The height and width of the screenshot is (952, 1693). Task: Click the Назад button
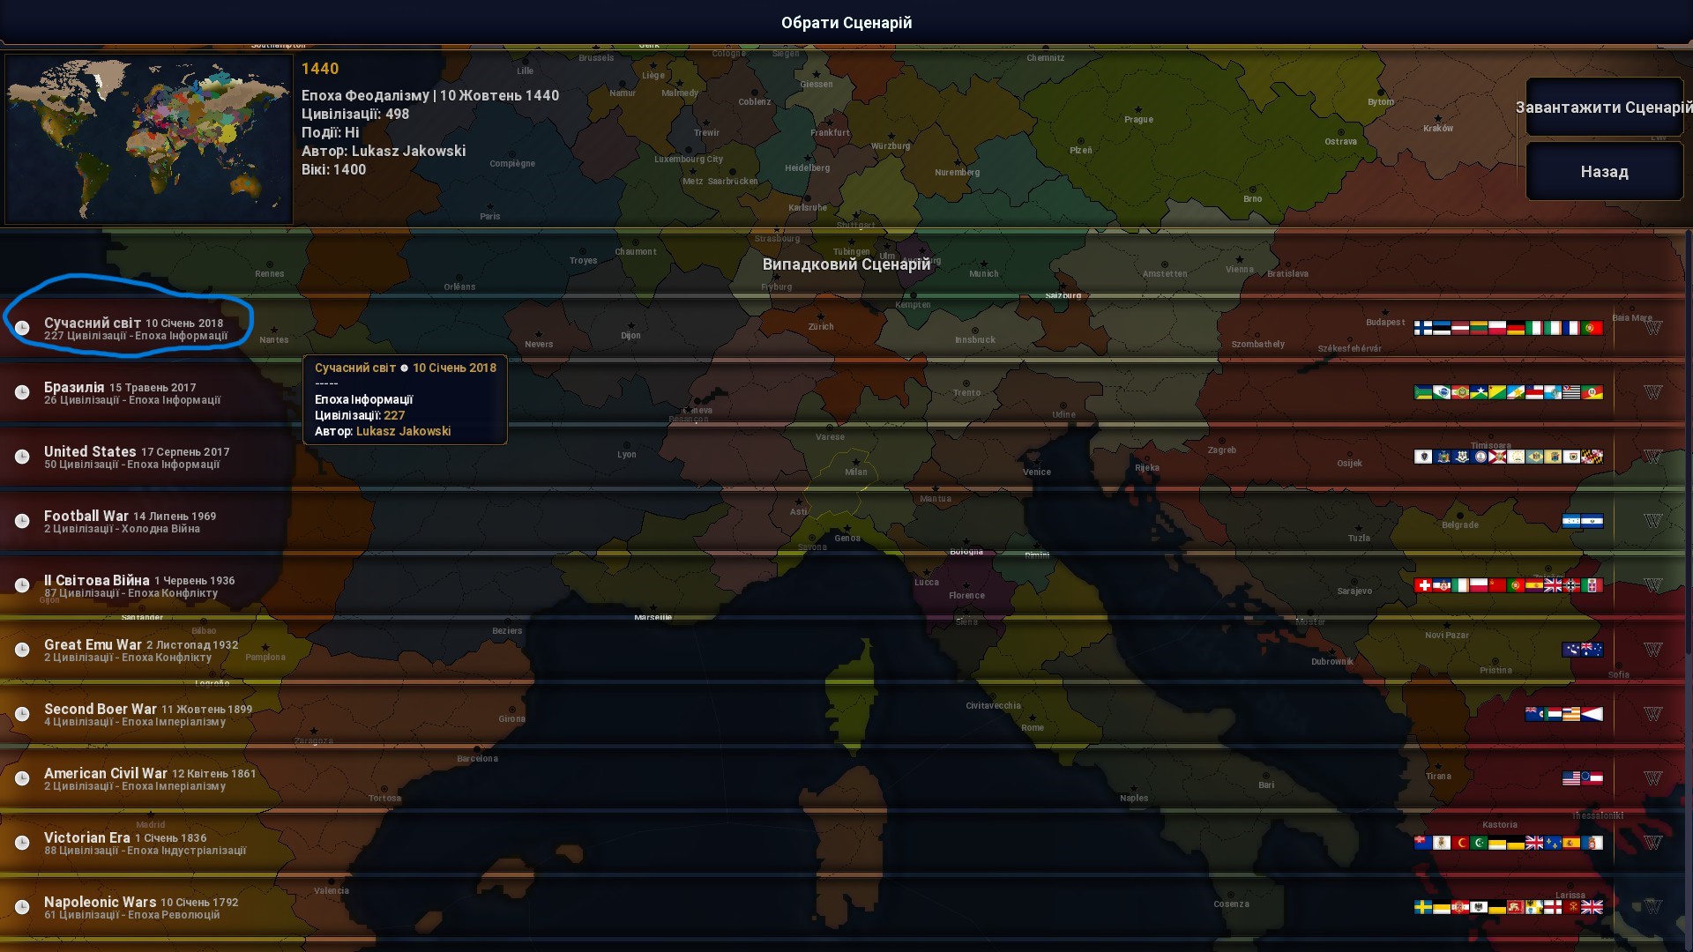(x=1604, y=172)
